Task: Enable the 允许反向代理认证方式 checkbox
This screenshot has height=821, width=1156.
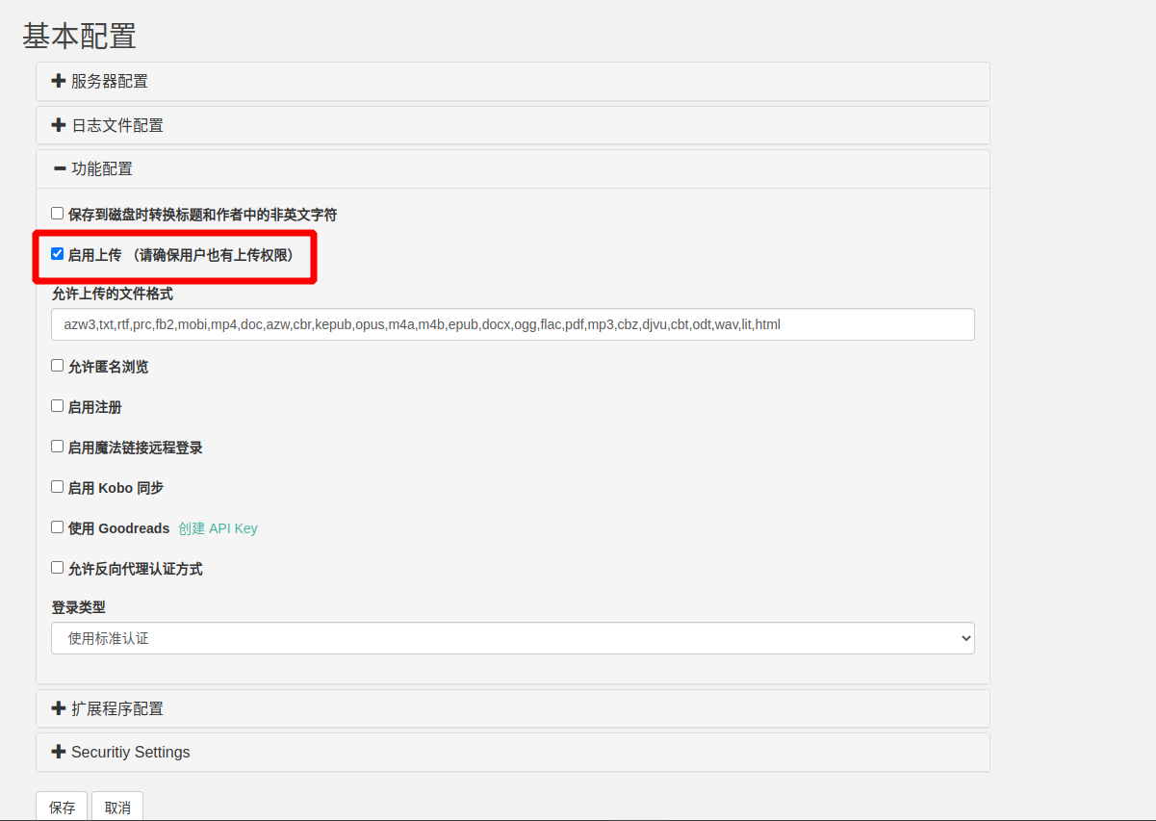Action: coord(58,568)
